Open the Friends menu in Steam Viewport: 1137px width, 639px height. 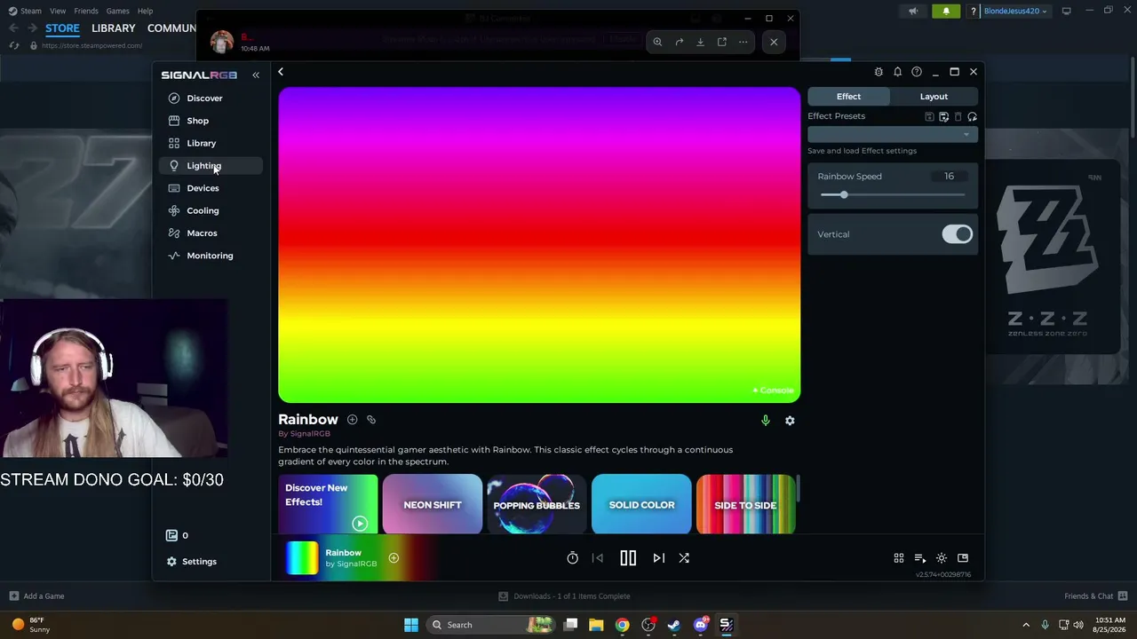(x=86, y=11)
